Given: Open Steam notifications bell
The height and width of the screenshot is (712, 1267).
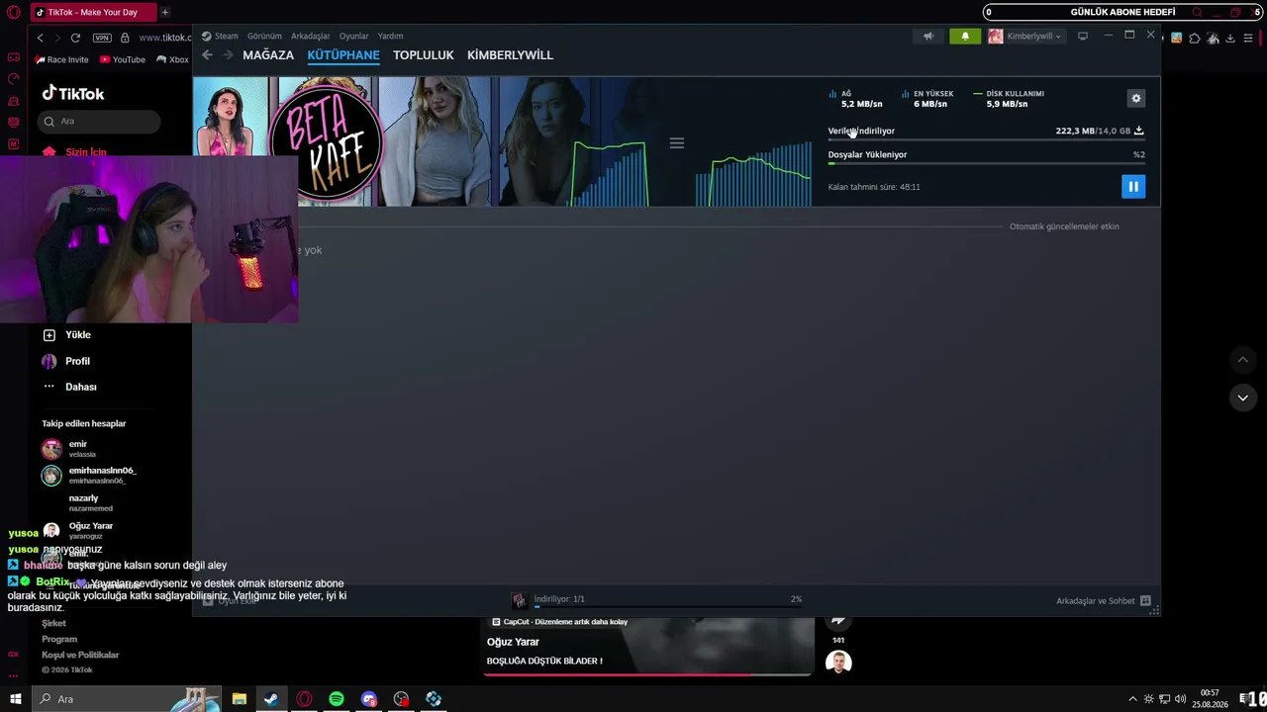Looking at the screenshot, I should 965,36.
